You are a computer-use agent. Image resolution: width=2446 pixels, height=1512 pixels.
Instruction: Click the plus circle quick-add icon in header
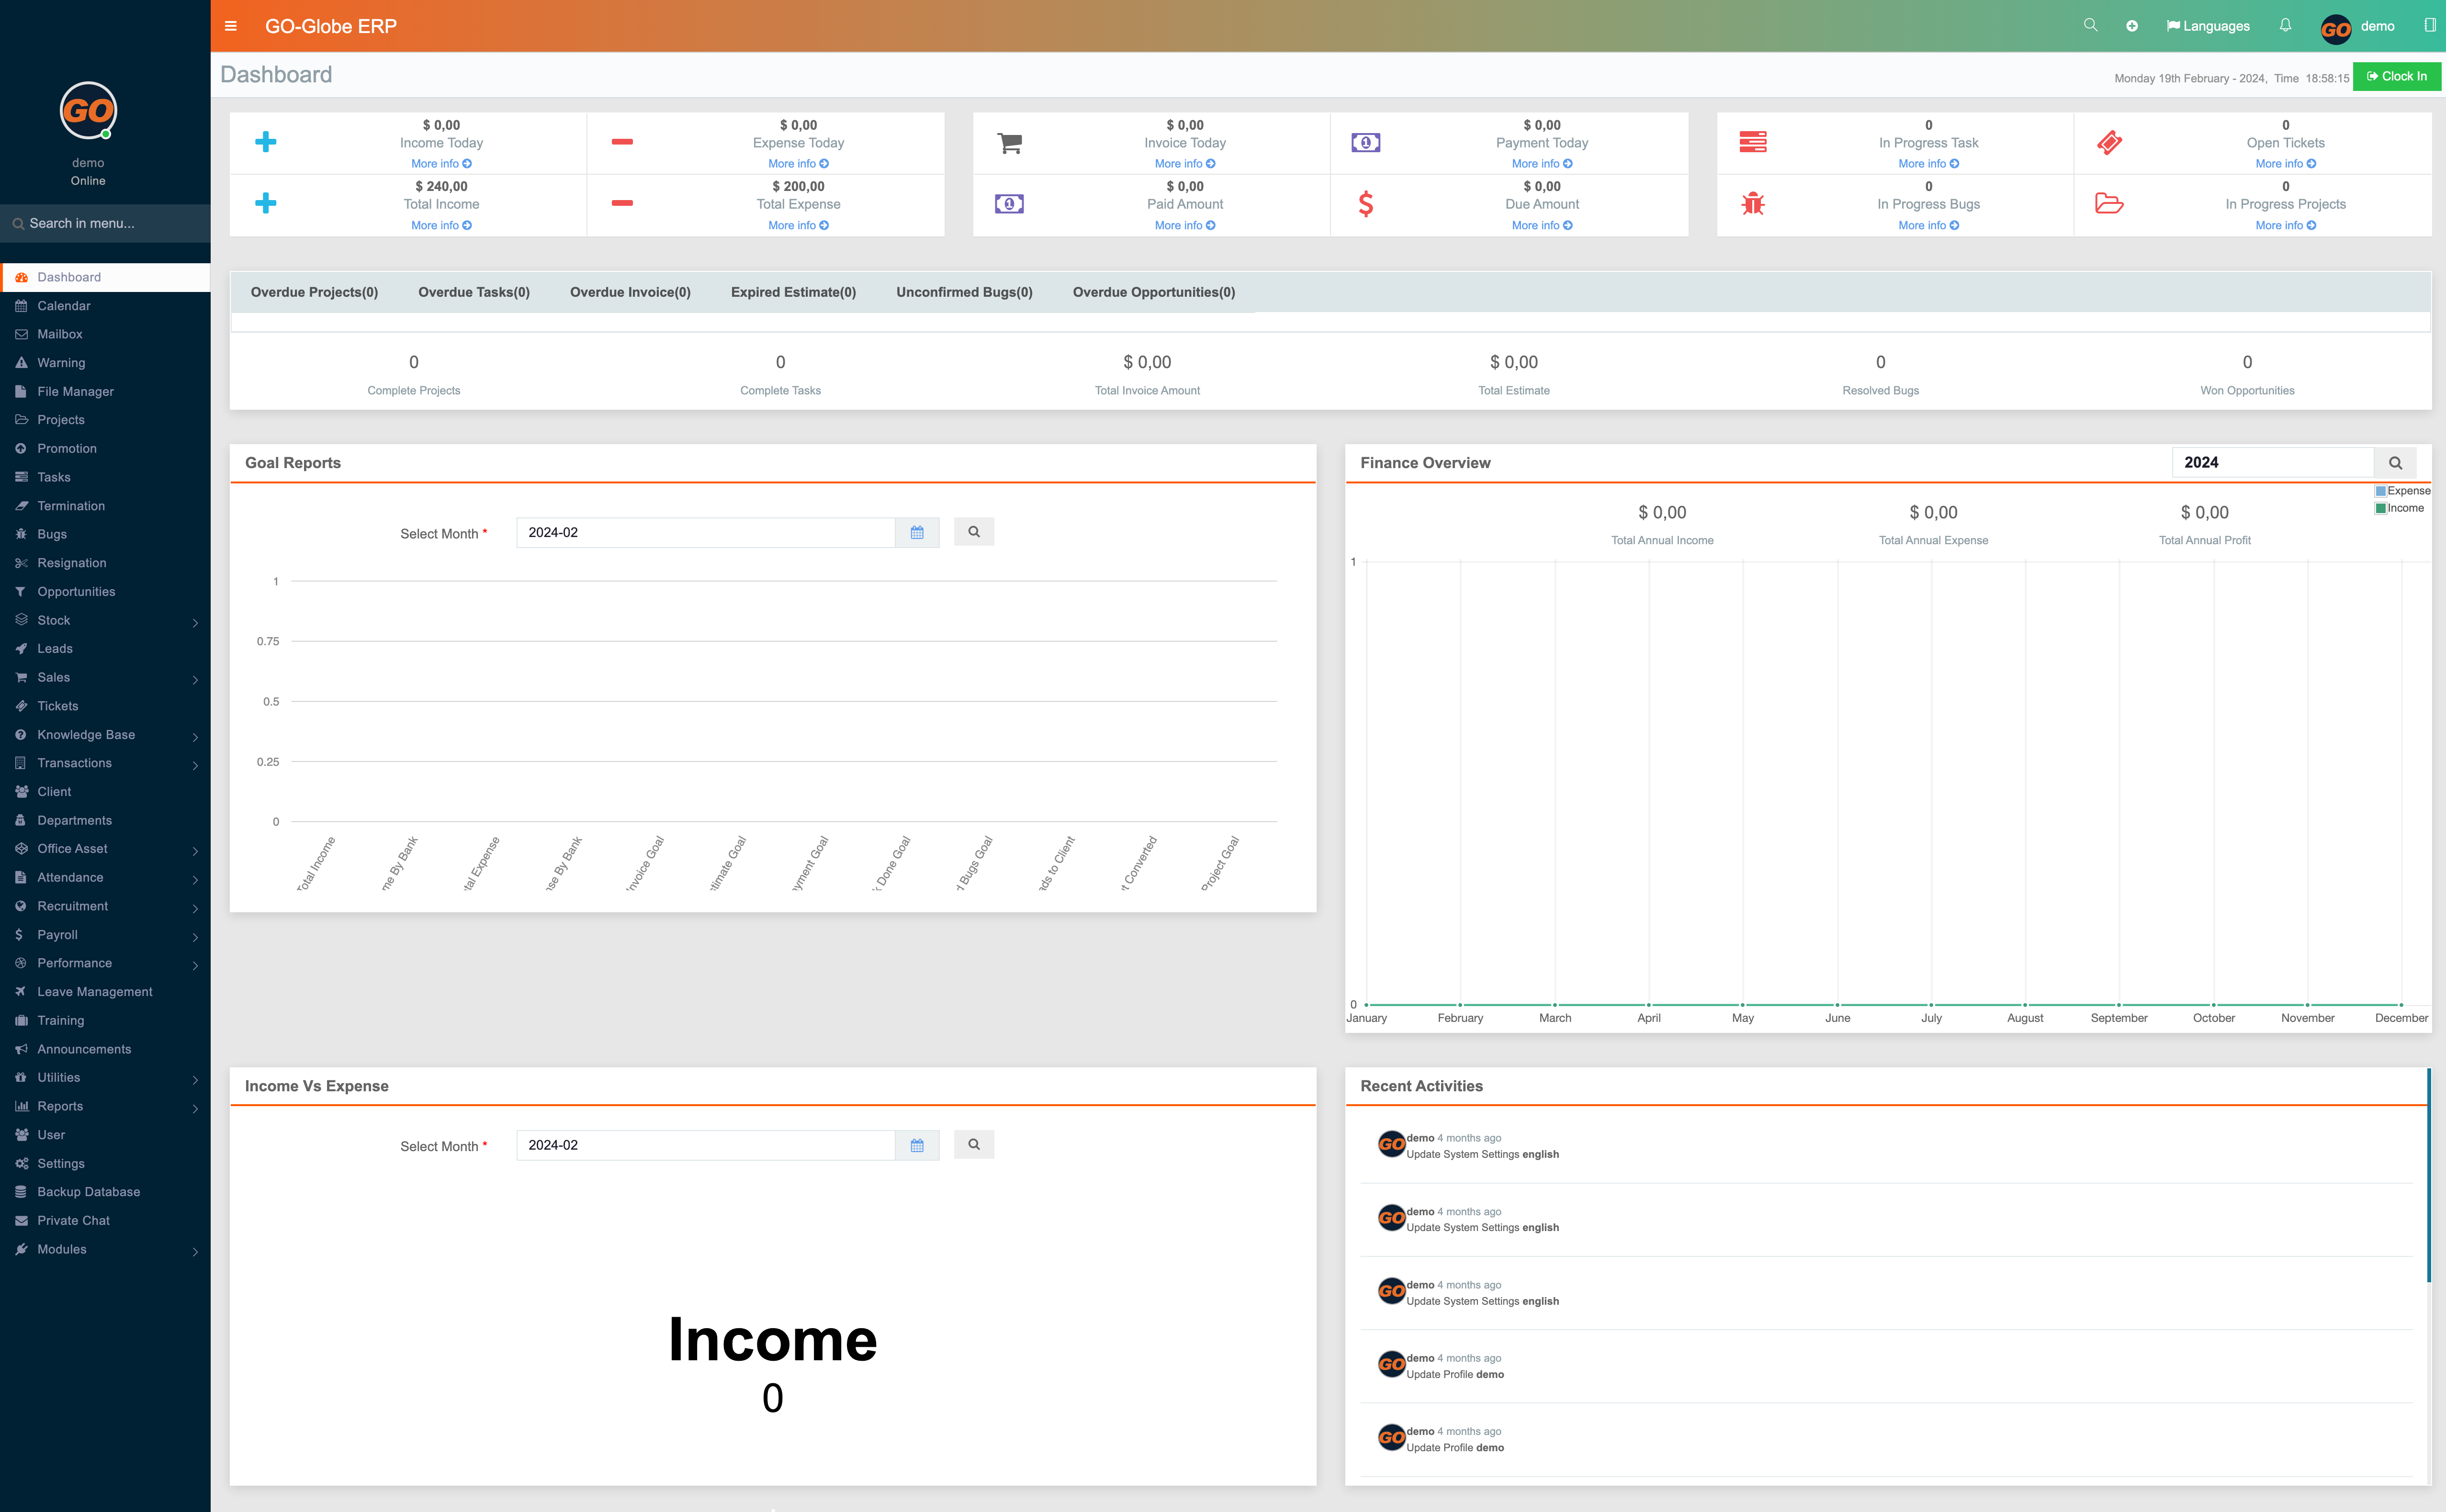(2132, 26)
